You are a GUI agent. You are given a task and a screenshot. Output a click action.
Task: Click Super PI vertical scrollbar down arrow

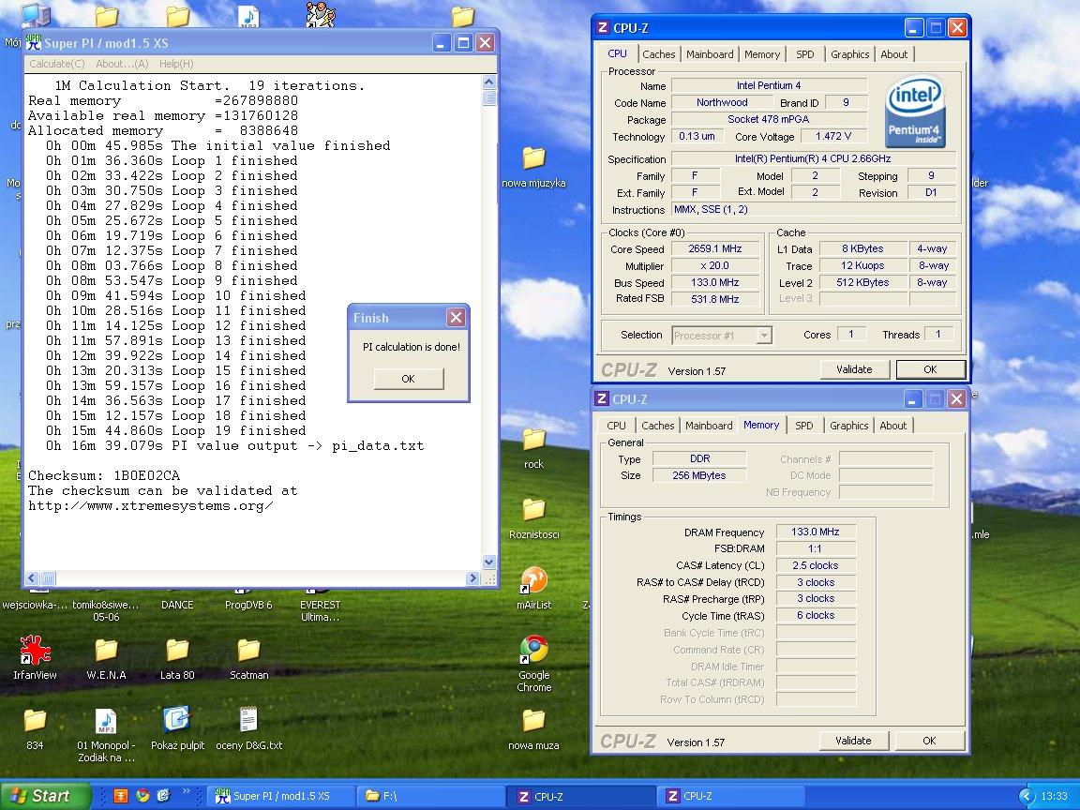coord(489,562)
